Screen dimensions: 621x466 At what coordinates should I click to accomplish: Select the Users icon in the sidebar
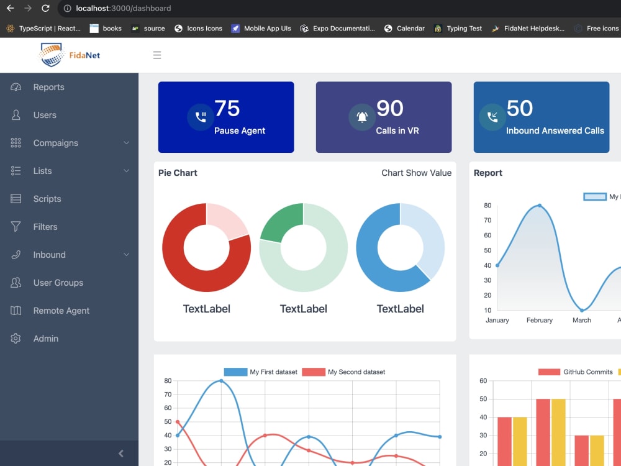click(x=16, y=115)
